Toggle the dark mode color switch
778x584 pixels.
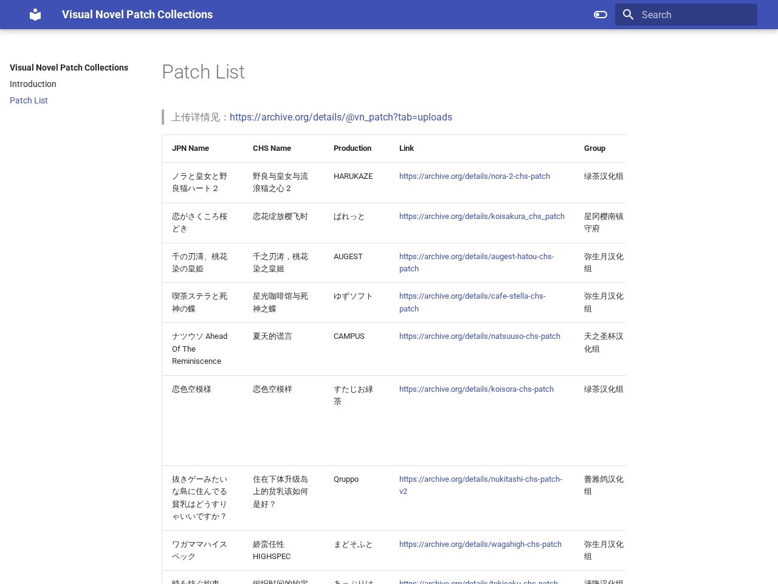click(x=601, y=15)
